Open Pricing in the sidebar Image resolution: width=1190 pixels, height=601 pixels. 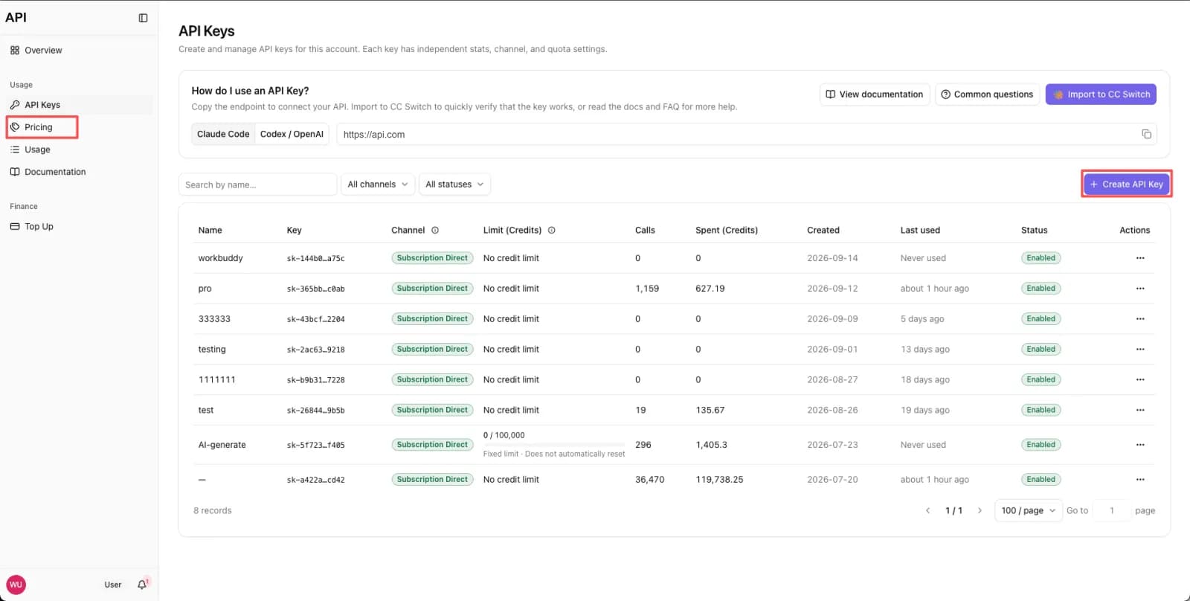79,127
